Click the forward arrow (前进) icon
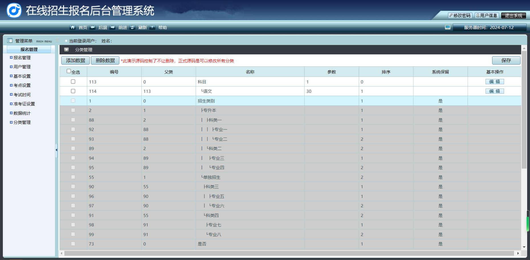 click(x=113, y=27)
